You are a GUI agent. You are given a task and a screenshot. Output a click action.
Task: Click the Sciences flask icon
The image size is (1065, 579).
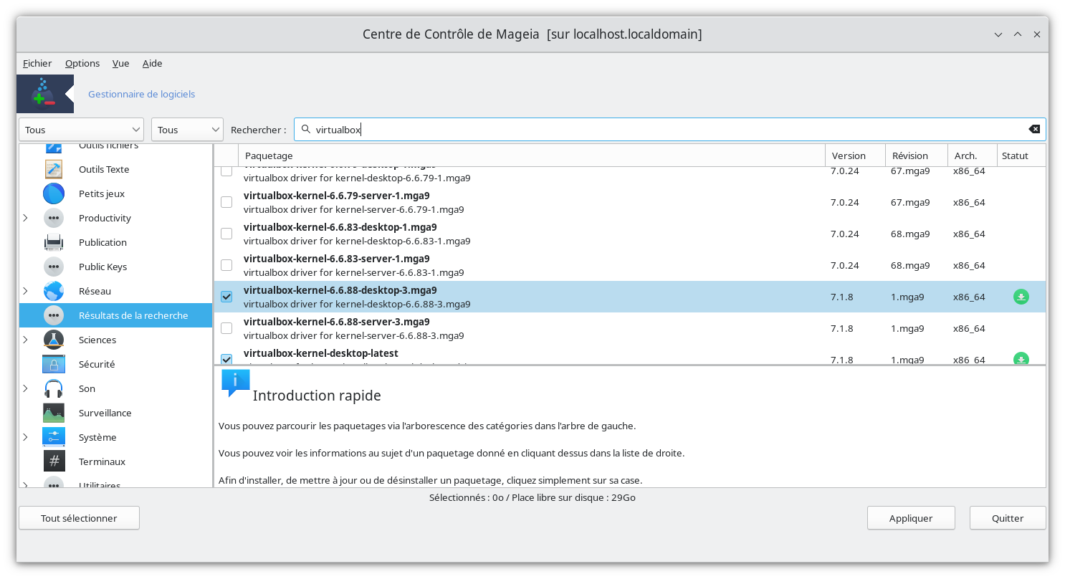click(54, 340)
